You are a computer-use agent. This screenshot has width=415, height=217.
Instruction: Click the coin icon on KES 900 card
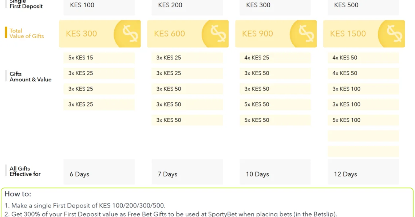tap(304, 34)
